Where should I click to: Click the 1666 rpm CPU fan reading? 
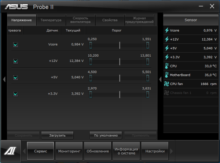pos(209,84)
